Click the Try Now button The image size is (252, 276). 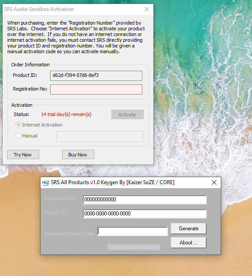coord(23,155)
